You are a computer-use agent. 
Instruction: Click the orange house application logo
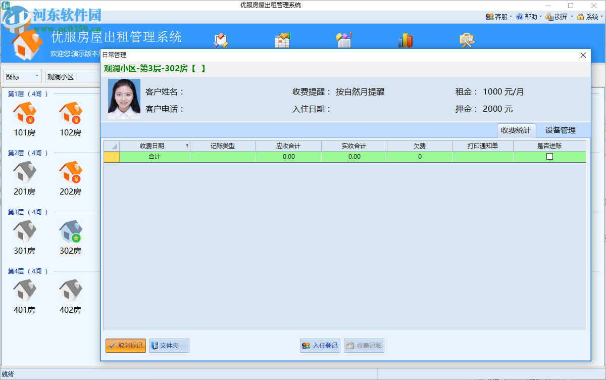coord(26,44)
